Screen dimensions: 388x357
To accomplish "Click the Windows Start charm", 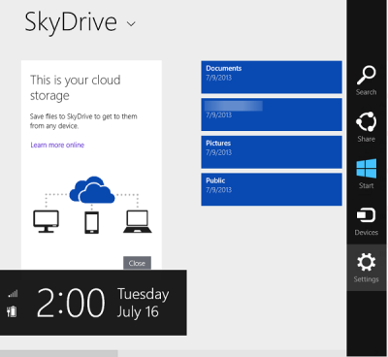I will [367, 174].
